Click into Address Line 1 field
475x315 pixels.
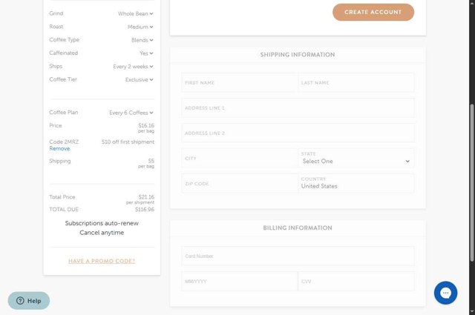click(x=298, y=107)
